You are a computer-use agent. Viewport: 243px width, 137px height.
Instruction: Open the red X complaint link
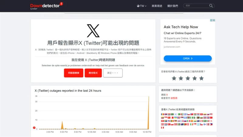(167, 95)
